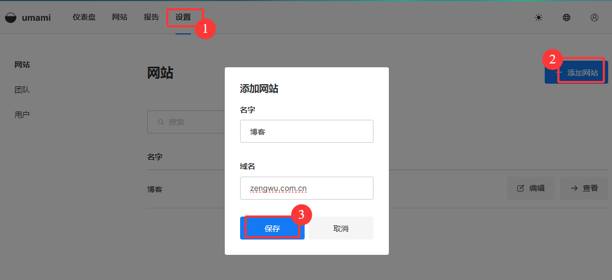This screenshot has height=280, width=612.
Task: Toggle the light/dark theme sun icon
Action: pyautogui.click(x=539, y=17)
